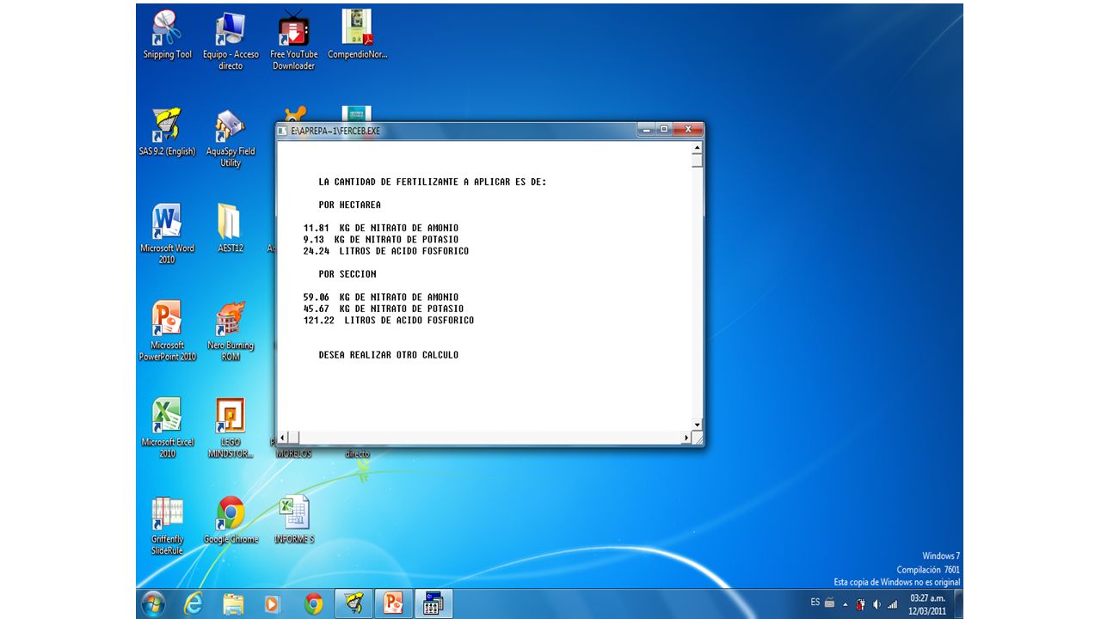
Task: Open Chrome from the taskbar
Action: click(x=313, y=604)
